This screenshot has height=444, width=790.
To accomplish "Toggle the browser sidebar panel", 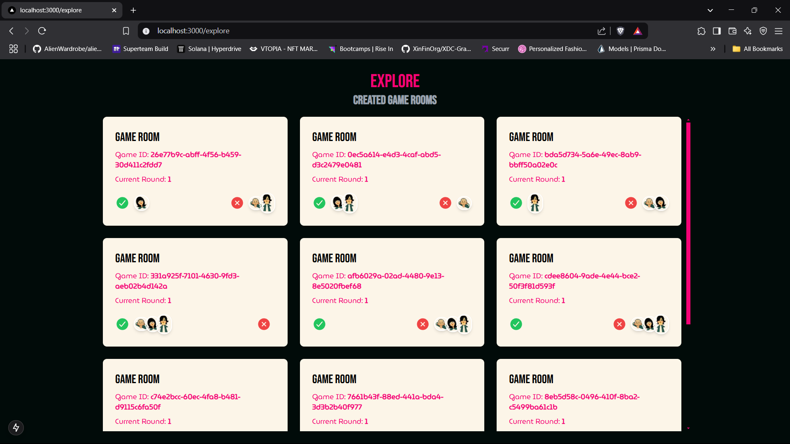I will click(717, 31).
